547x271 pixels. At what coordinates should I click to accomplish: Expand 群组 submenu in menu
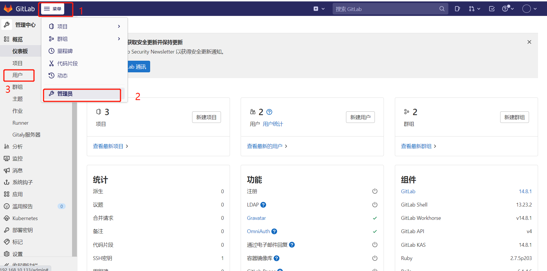84,39
